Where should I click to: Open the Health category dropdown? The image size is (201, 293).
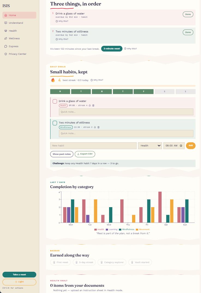150,146
